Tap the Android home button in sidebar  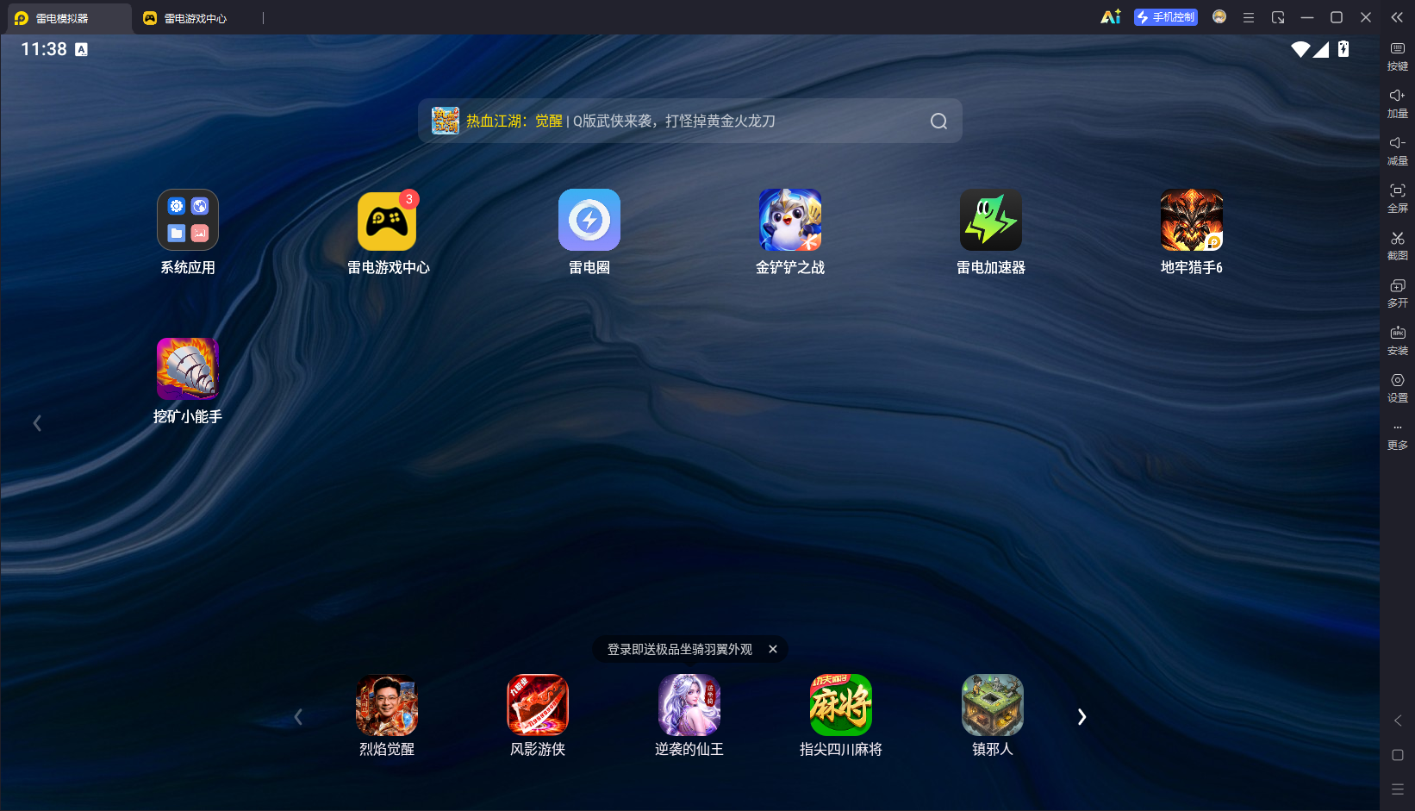(1398, 755)
